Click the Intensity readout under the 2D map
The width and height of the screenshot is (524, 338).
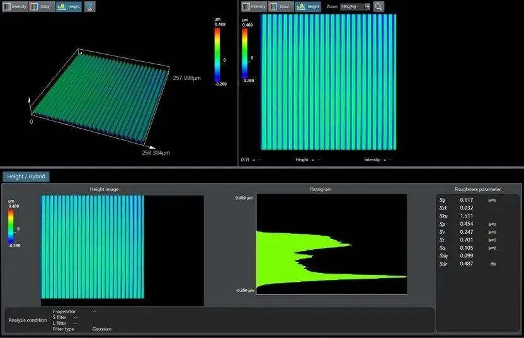pyautogui.click(x=378, y=160)
